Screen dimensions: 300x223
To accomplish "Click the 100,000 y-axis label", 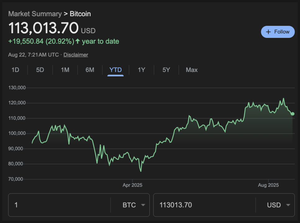I will (x=17, y=133).
